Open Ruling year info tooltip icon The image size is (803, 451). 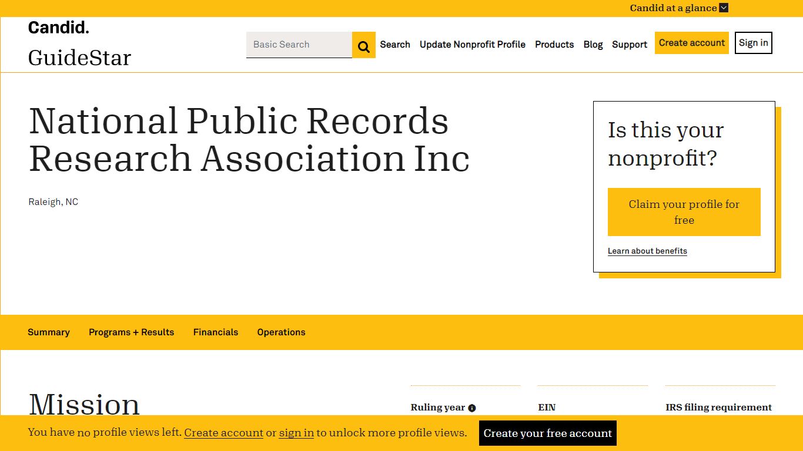[471, 408]
